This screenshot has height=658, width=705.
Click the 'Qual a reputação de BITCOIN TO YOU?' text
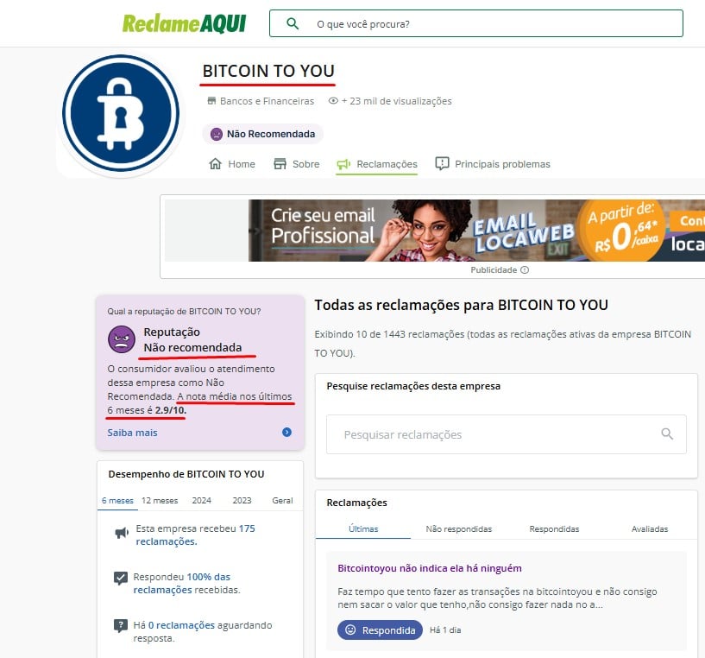click(x=184, y=312)
